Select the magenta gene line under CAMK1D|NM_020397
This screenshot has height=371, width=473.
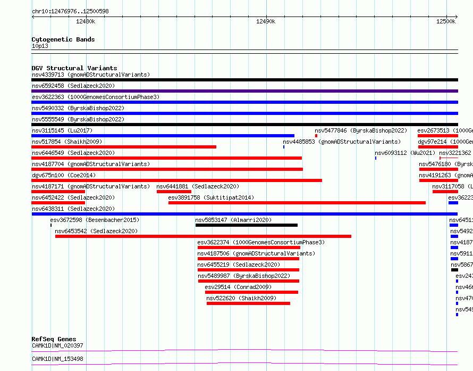click(244, 350)
